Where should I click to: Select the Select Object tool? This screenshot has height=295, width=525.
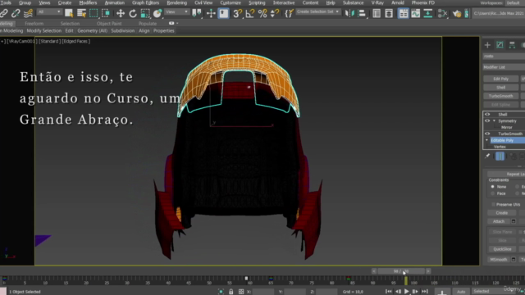click(69, 13)
